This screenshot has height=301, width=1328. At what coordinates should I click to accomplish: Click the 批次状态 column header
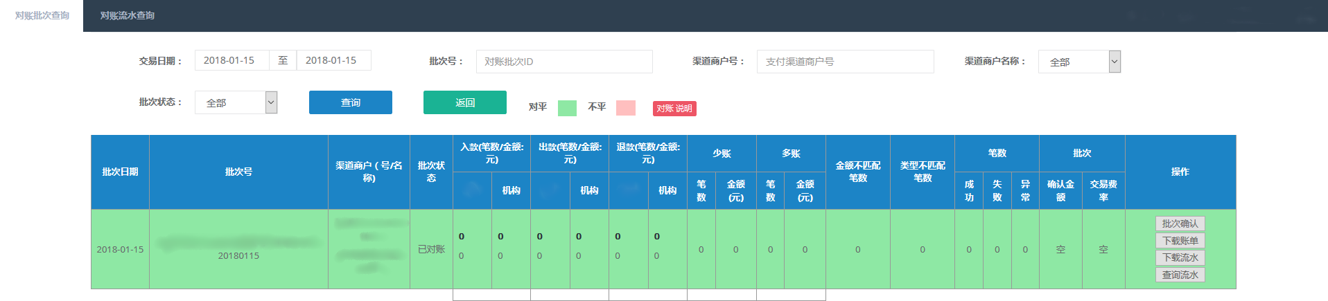click(x=431, y=172)
